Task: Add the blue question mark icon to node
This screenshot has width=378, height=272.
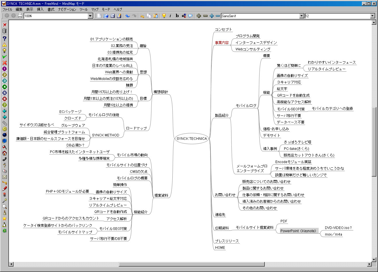Action: coord(5,38)
